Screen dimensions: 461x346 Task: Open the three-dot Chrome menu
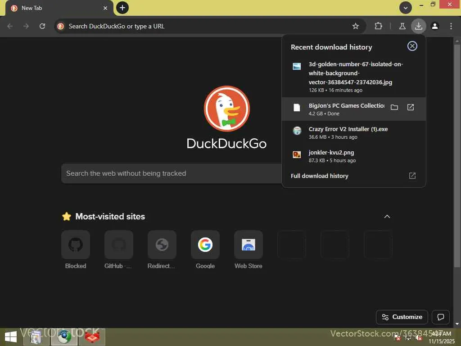pos(451,26)
